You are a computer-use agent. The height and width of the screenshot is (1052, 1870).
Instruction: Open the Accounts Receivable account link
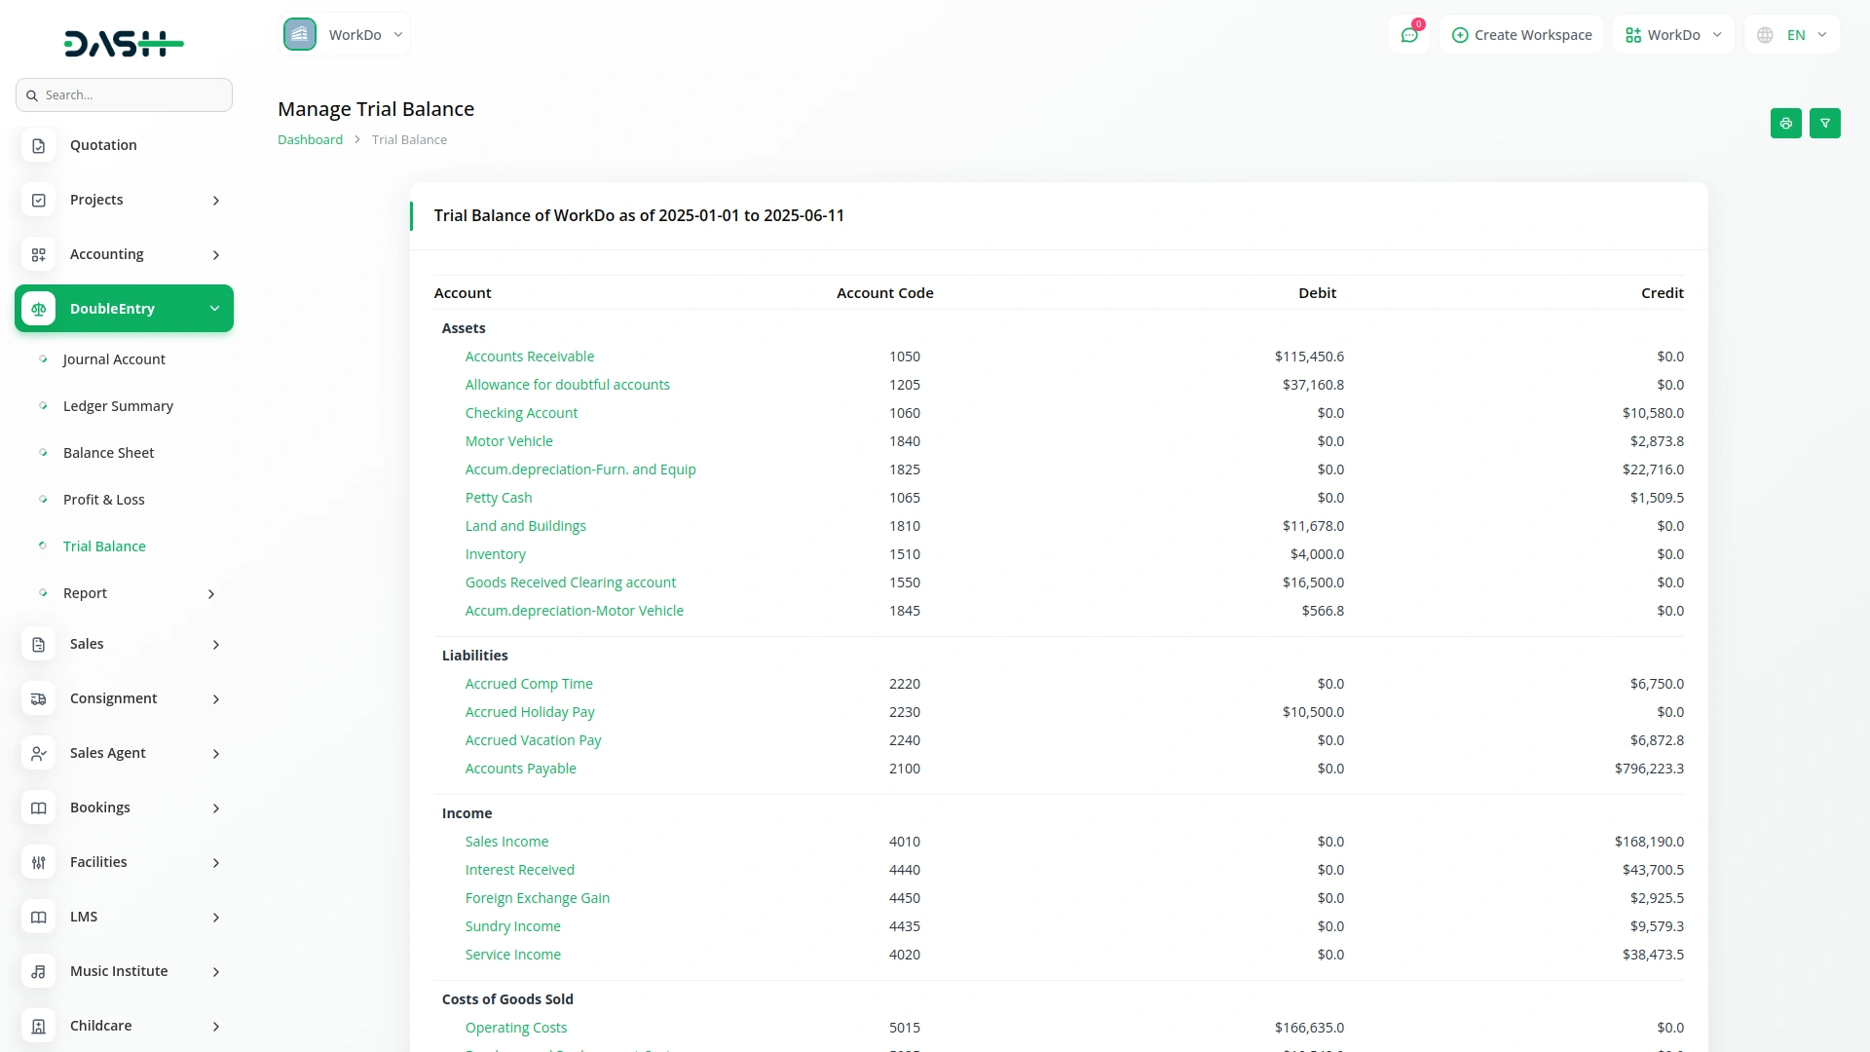click(529, 357)
